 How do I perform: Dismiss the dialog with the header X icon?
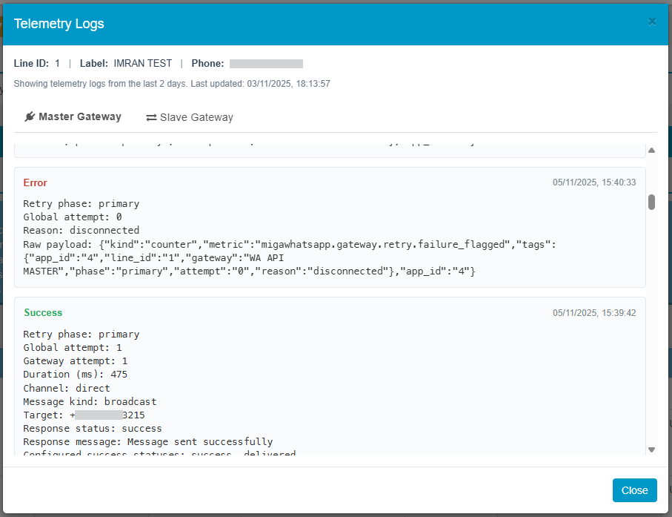tap(652, 22)
